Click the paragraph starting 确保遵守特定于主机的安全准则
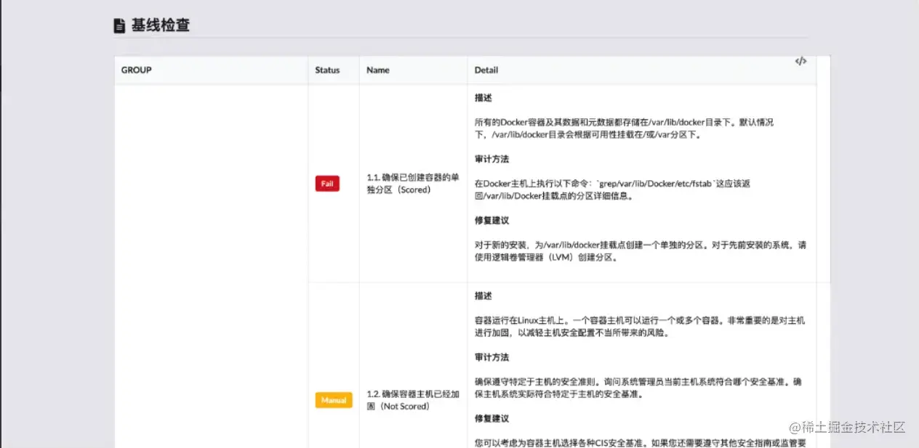 pos(640,387)
